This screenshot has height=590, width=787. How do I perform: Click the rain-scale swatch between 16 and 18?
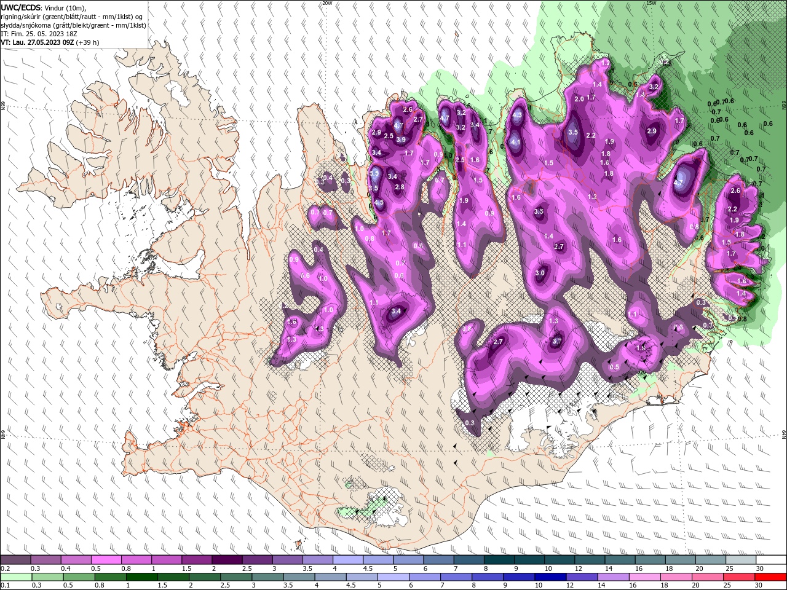[x=644, y=577]
